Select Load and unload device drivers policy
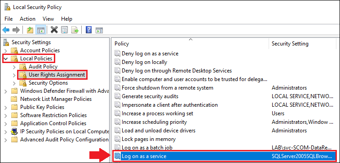 tap(159, 131)
